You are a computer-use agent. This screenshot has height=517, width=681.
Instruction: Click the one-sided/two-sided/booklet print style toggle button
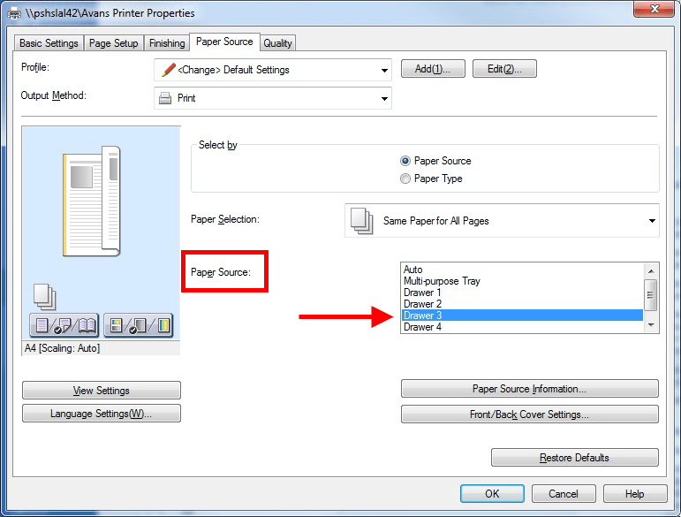[64, 325]
